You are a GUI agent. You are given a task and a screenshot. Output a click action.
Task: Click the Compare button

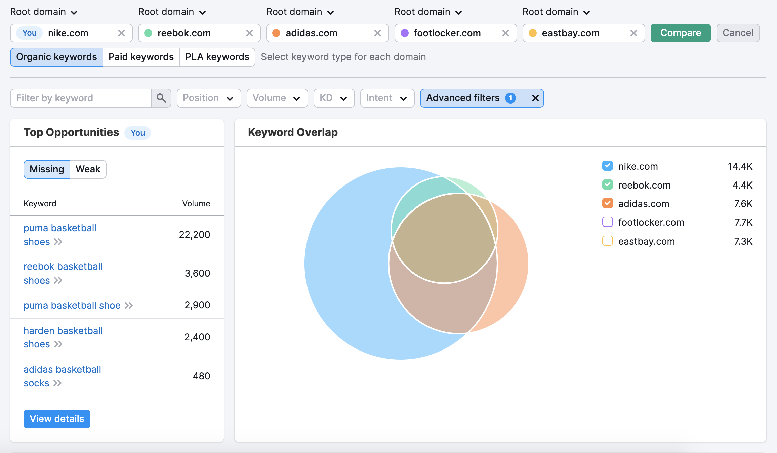pos(681,32)
